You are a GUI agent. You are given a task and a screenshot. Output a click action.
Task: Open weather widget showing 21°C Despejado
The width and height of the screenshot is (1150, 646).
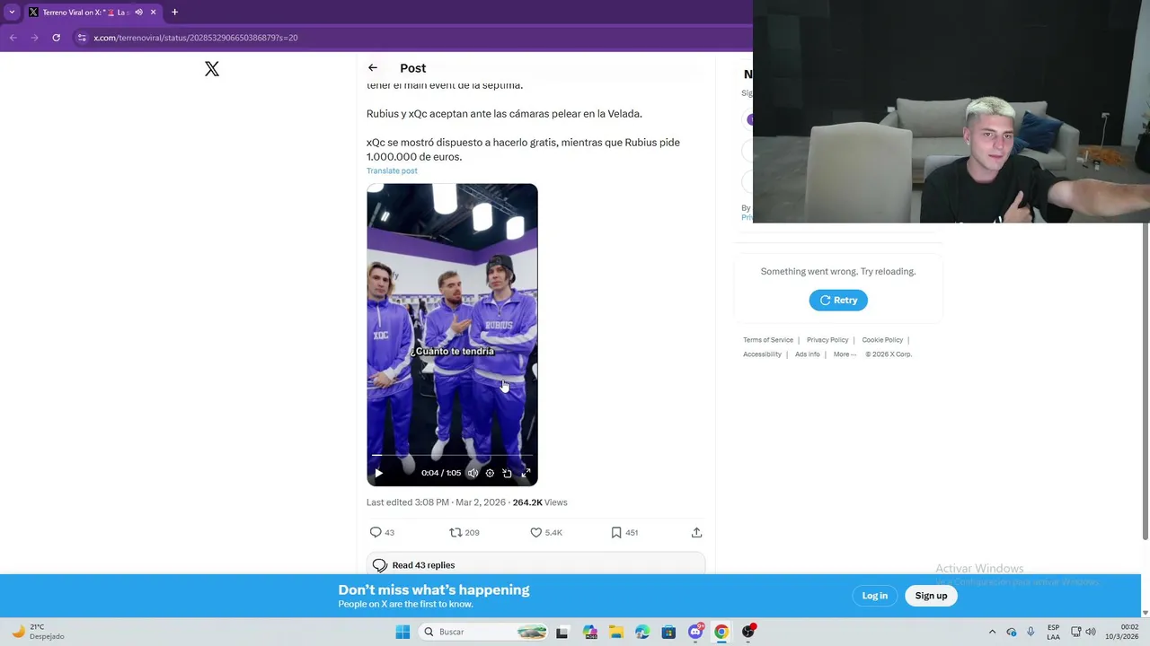pyautogui.click(x=38, y=632)
